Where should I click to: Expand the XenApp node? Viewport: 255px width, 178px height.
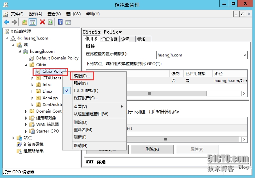32,98
